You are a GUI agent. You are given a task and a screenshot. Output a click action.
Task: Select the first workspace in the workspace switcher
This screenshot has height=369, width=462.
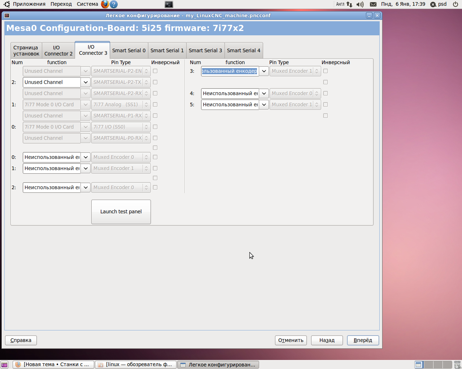[x=419, y=365]
